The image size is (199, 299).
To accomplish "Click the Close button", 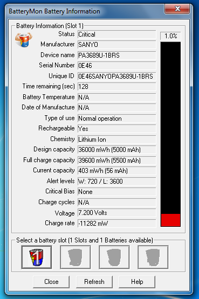I will click(x=51, y=282).
